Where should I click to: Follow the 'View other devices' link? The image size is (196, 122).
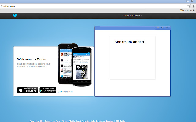click(66, 92)
